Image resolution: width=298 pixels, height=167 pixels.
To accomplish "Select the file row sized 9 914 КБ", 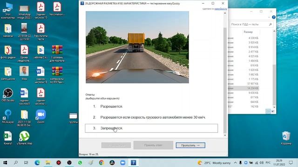I will click(244, 47).
